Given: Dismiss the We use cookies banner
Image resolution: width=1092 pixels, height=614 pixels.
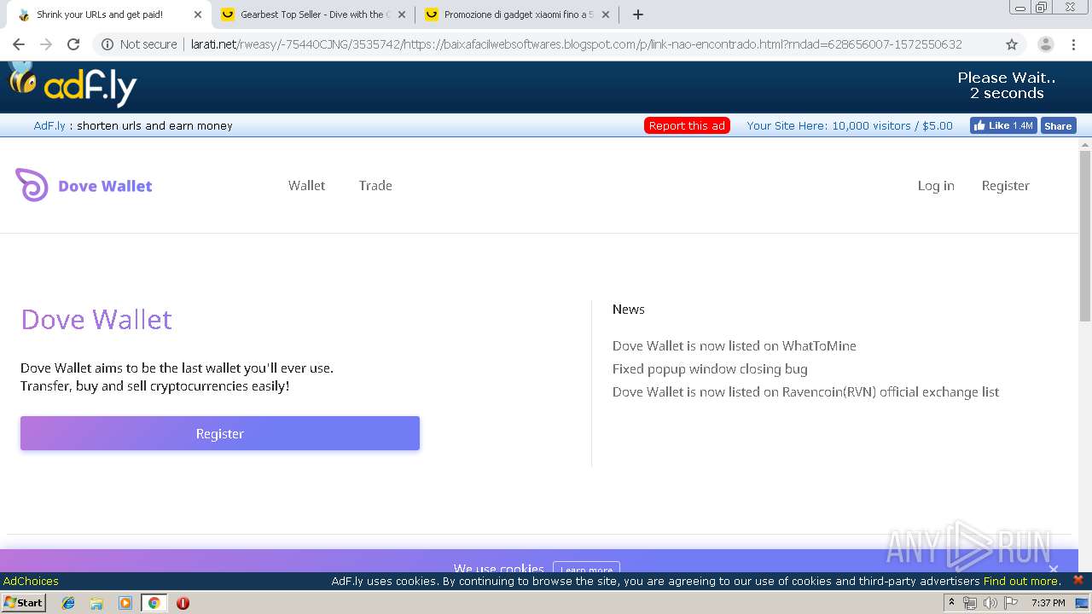Looking at the screenshot, I should (1054, 569).
